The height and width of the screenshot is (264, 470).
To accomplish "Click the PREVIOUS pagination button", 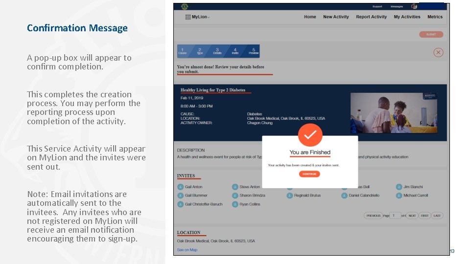I will click(373, 216).
